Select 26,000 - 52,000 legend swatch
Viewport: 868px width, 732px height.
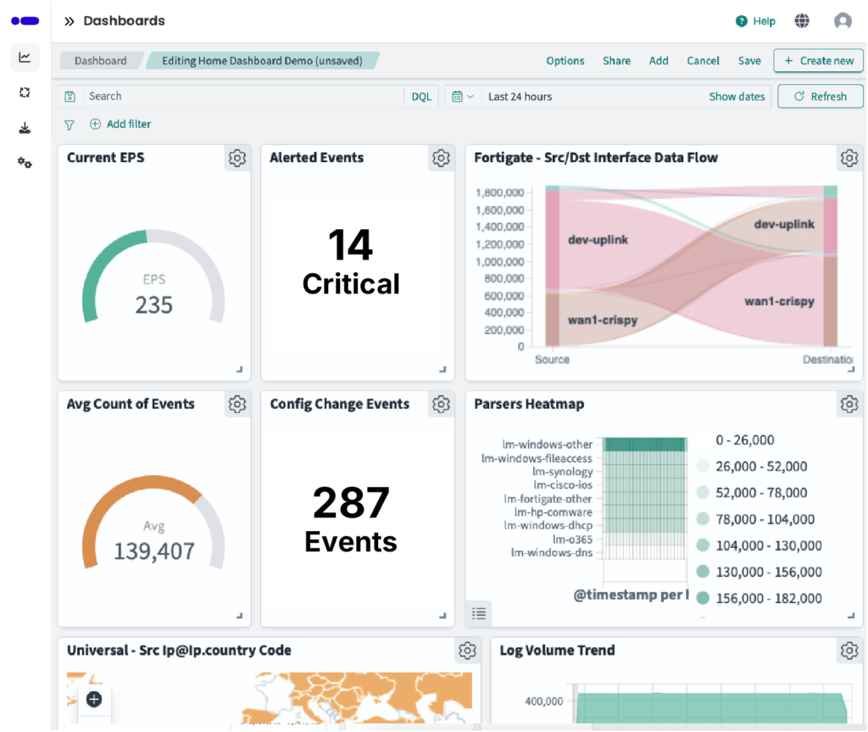pos(703,466)
